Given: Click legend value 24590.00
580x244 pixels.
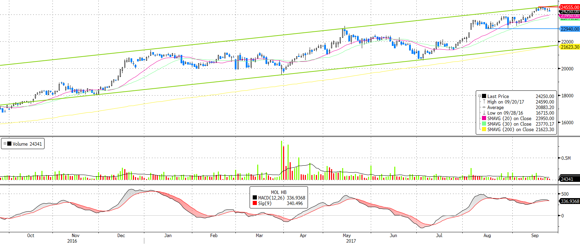Looking at the screenshot, I should tap(545, 102).
